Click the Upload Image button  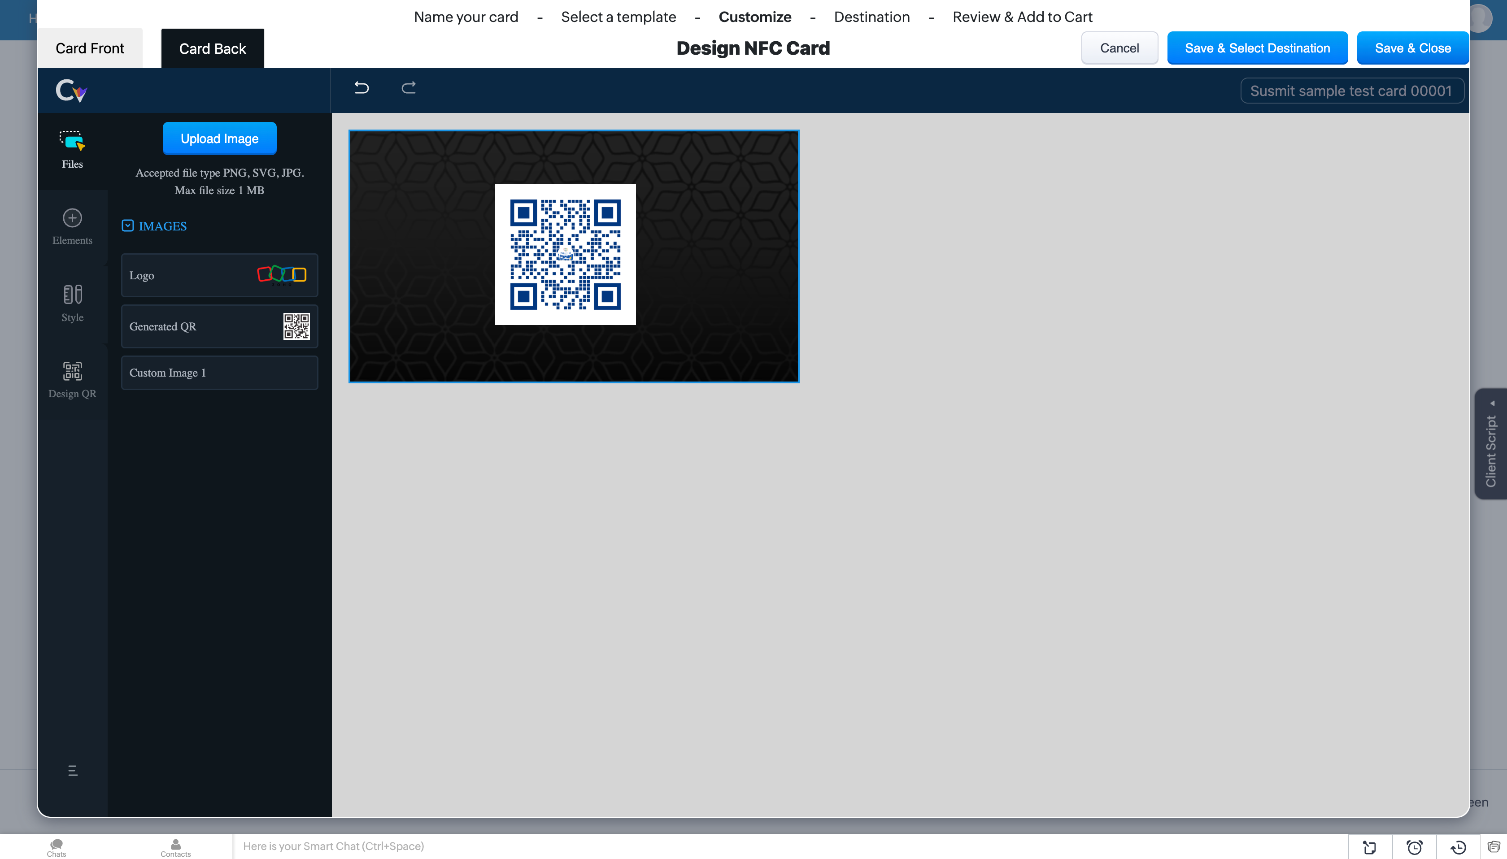coord(219,139)
